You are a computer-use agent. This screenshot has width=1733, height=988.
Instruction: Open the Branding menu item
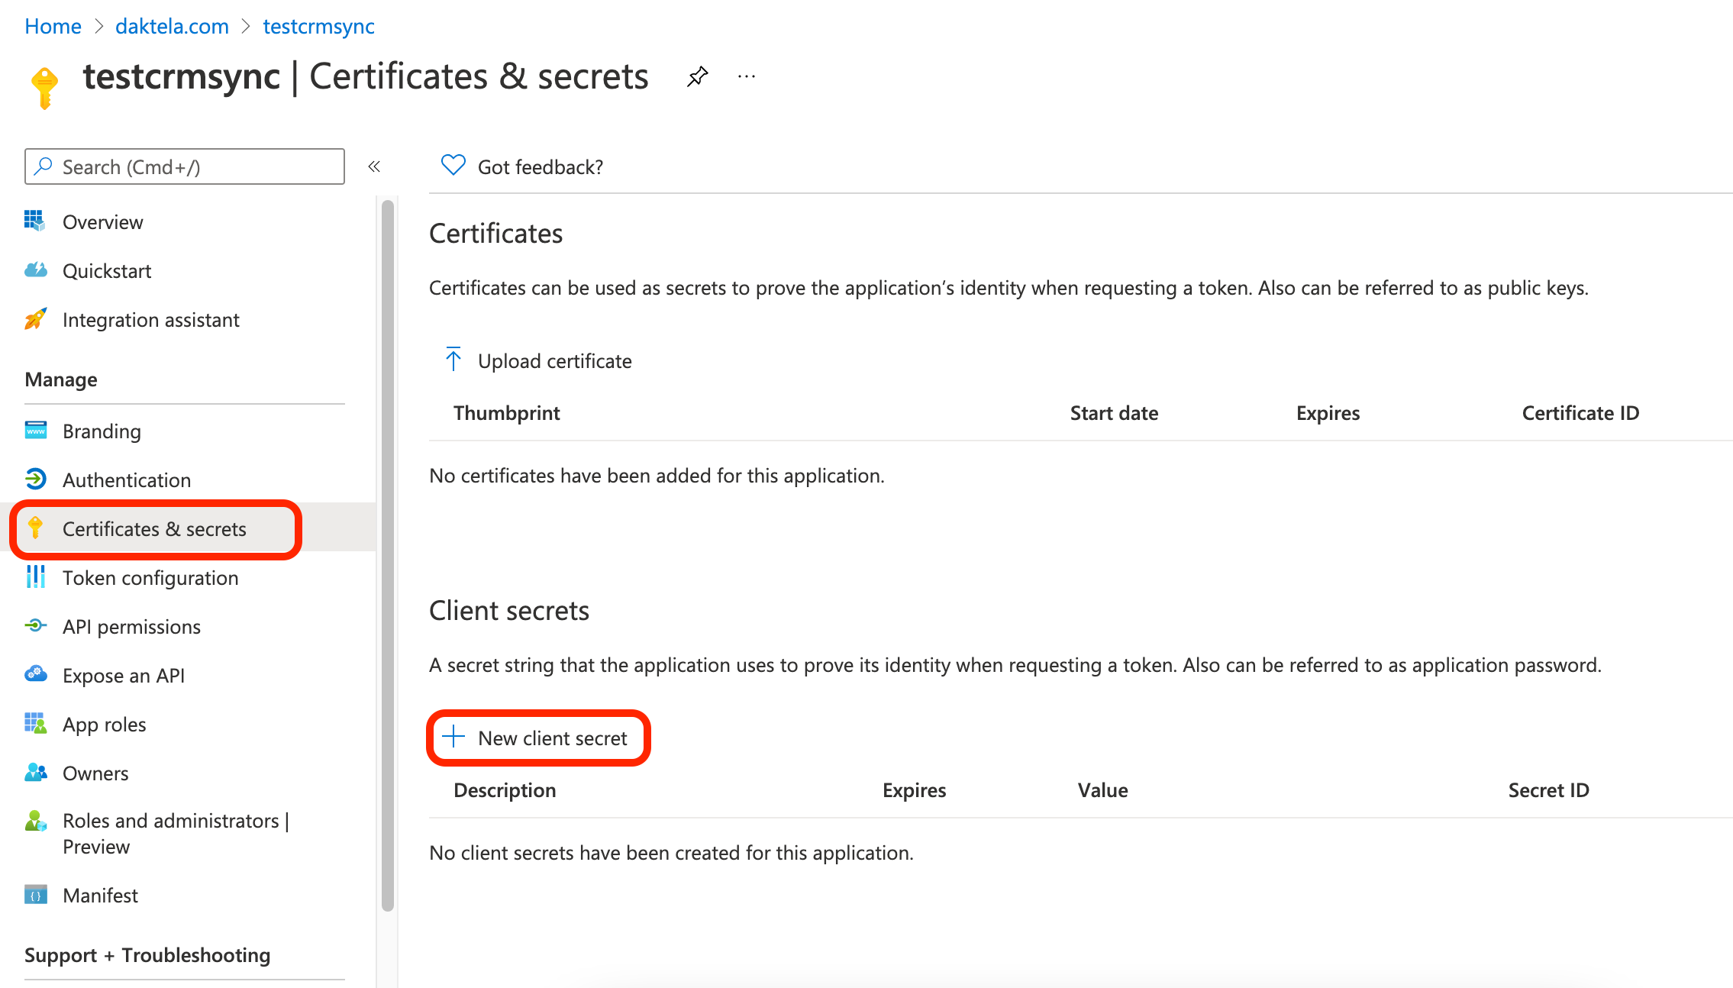click(102, 431)
